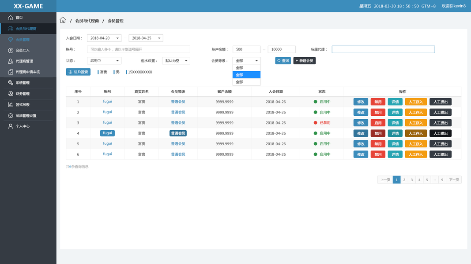The image size is (471, 264).
Task: Click the 欢迎你kevin8 user greeting
Action: tap(453, 6)
